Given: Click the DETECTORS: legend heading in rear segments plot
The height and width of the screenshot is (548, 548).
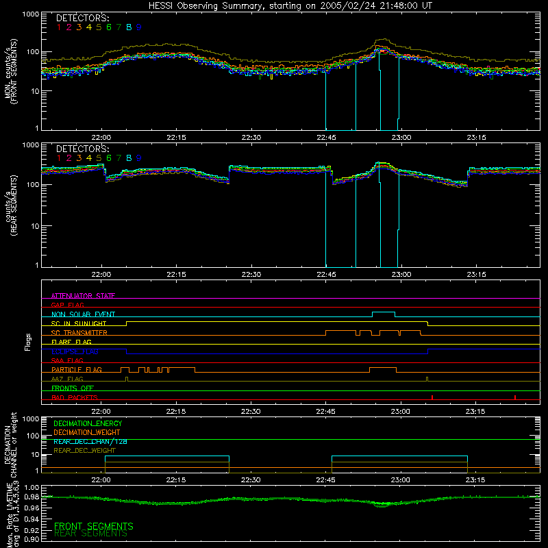Looking at the screenshot, I should tap(82, 149).
